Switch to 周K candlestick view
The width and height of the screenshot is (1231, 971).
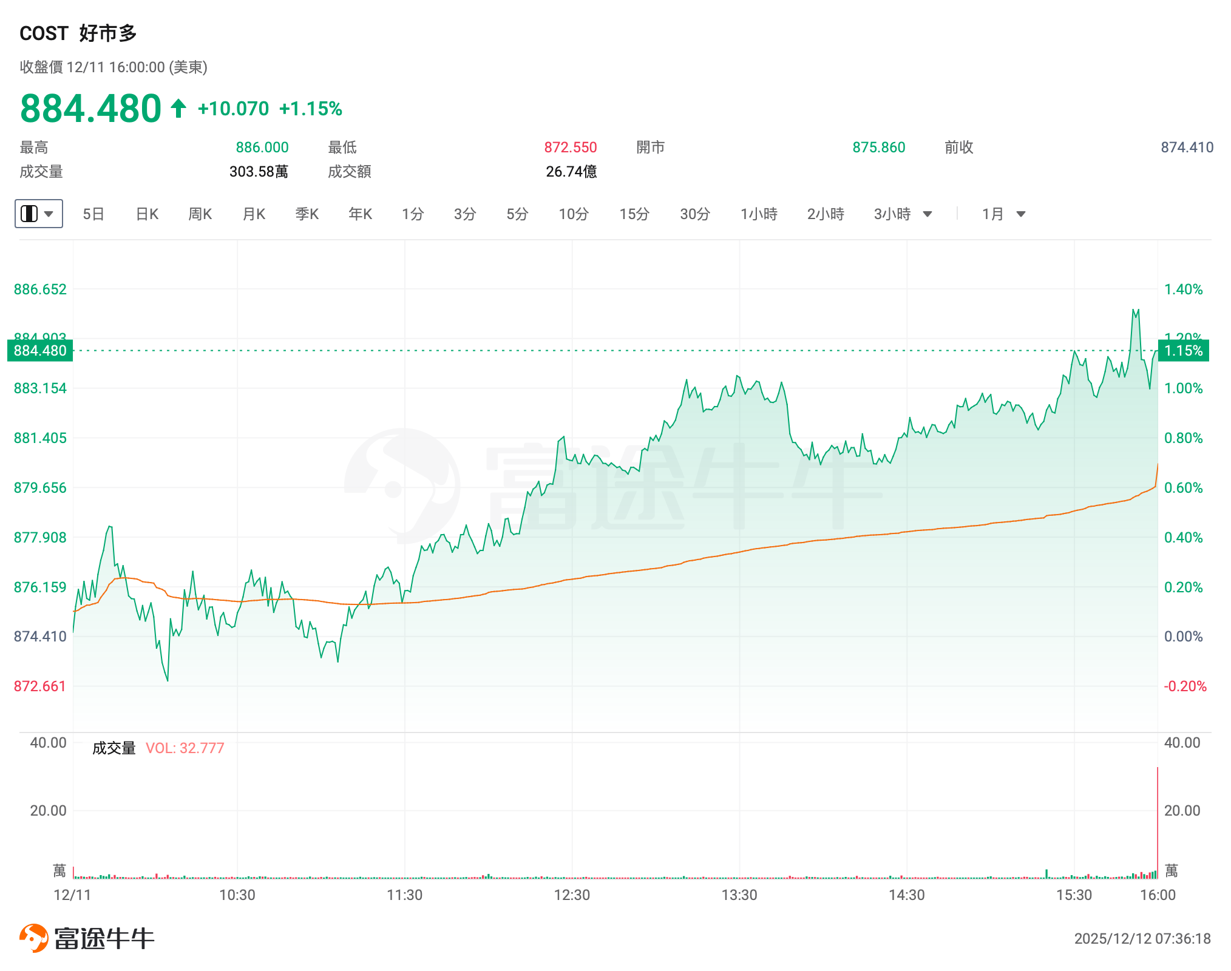(x=200, y=214)
